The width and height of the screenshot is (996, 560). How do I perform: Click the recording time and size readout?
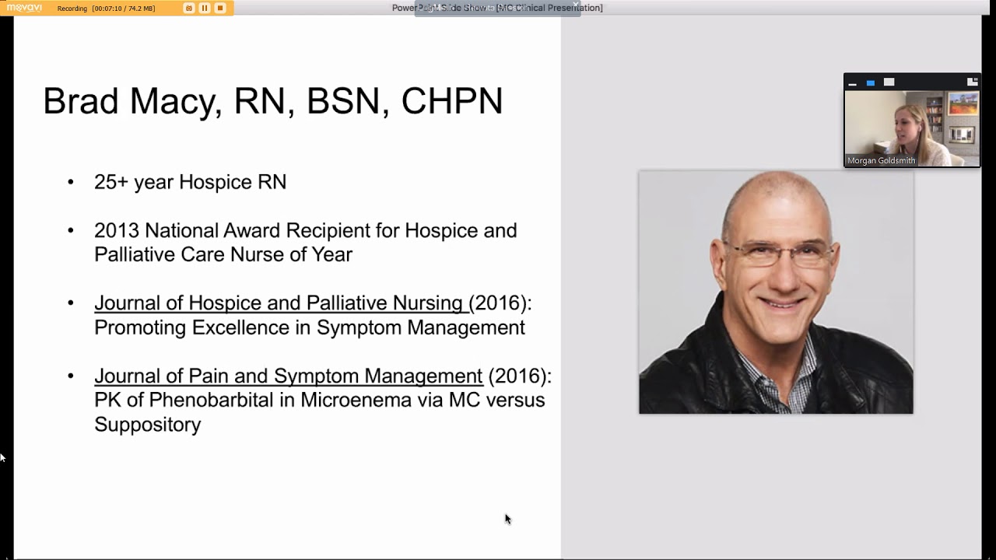click(x=123, y=9)
